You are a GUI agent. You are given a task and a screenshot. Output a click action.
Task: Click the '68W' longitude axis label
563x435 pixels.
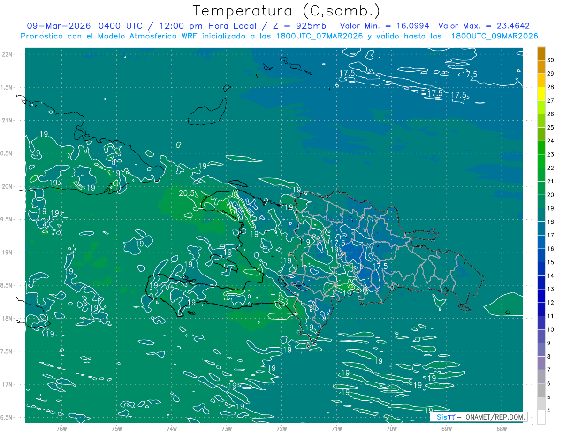pos(501,429)
